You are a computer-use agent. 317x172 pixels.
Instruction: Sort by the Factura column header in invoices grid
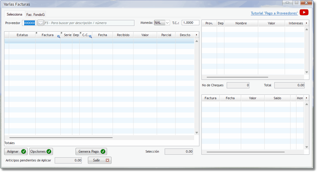[48, 35]
